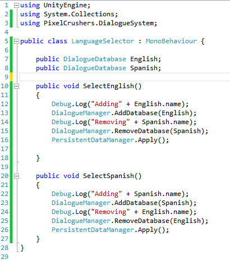Click the 'LanguageSelector' class name
This screenshot has height=269, width=230.
[x=103, y=41]
